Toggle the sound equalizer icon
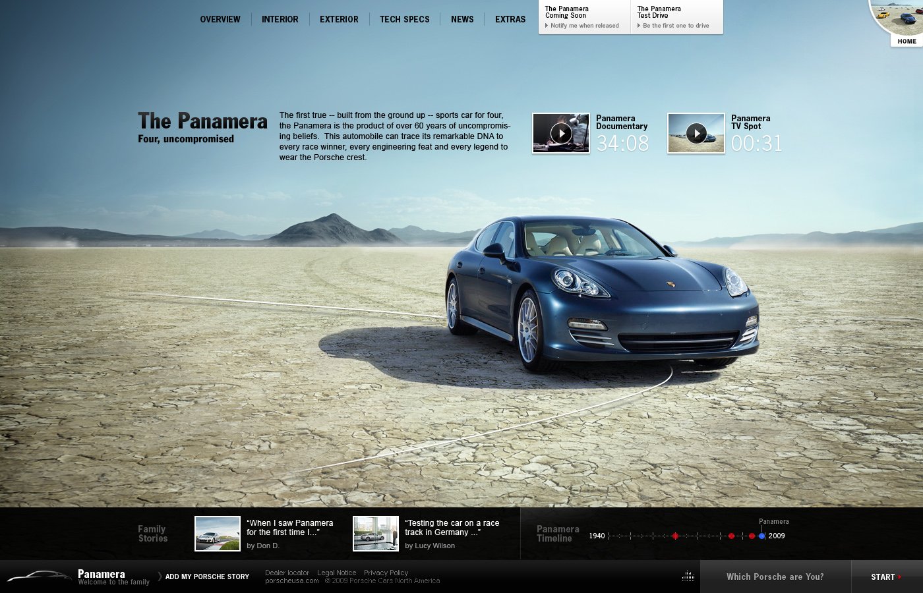The image size is (923, 593). 688,577
